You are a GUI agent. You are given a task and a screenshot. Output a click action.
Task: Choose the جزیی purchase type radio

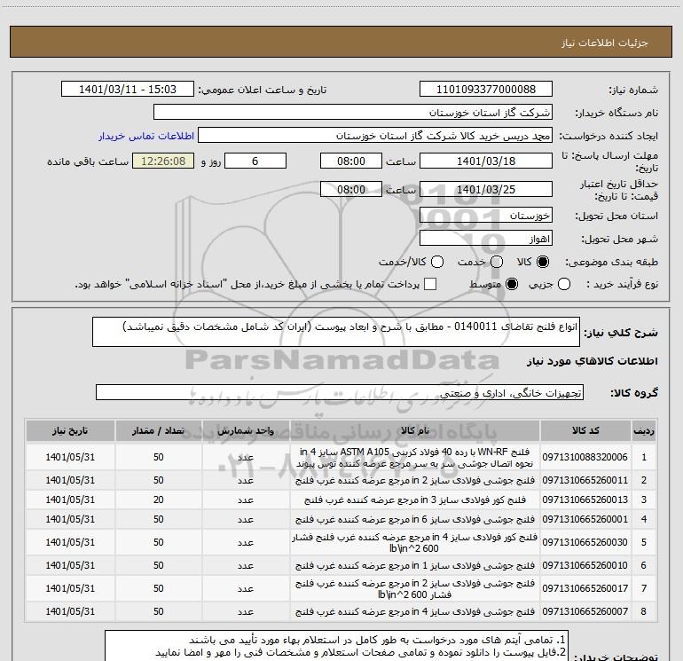564,284
